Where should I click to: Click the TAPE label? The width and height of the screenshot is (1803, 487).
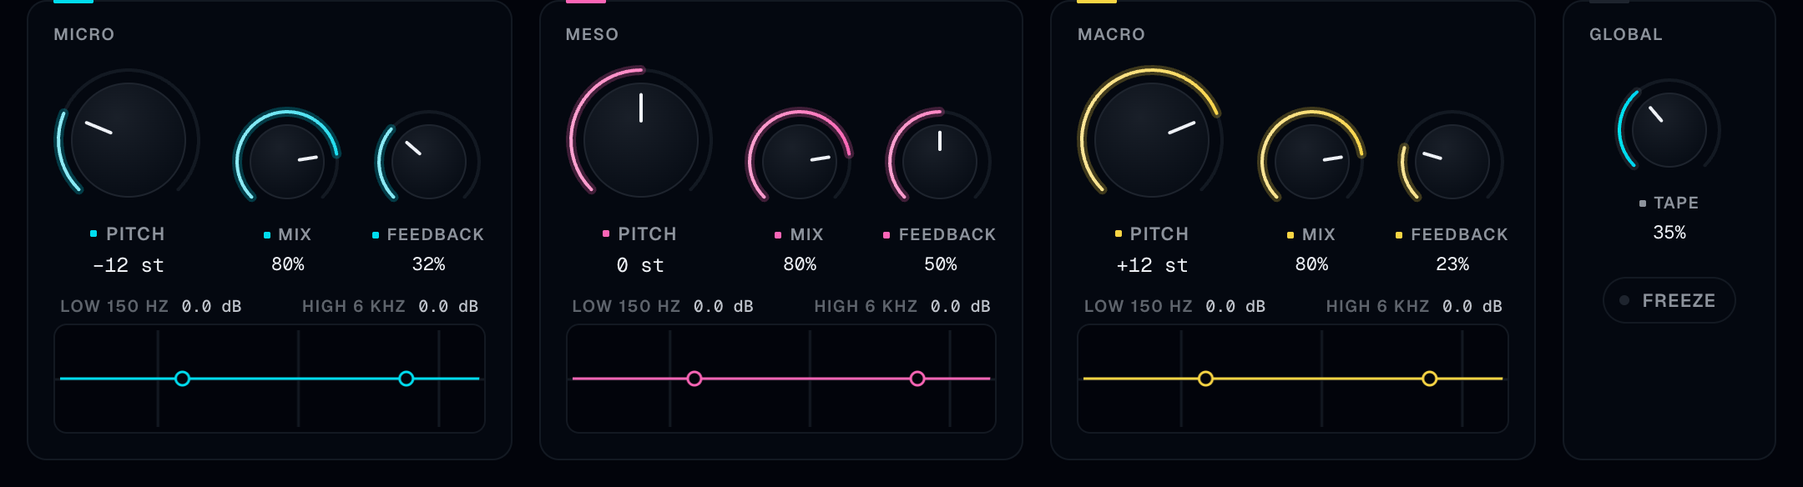coord(1676,203)
